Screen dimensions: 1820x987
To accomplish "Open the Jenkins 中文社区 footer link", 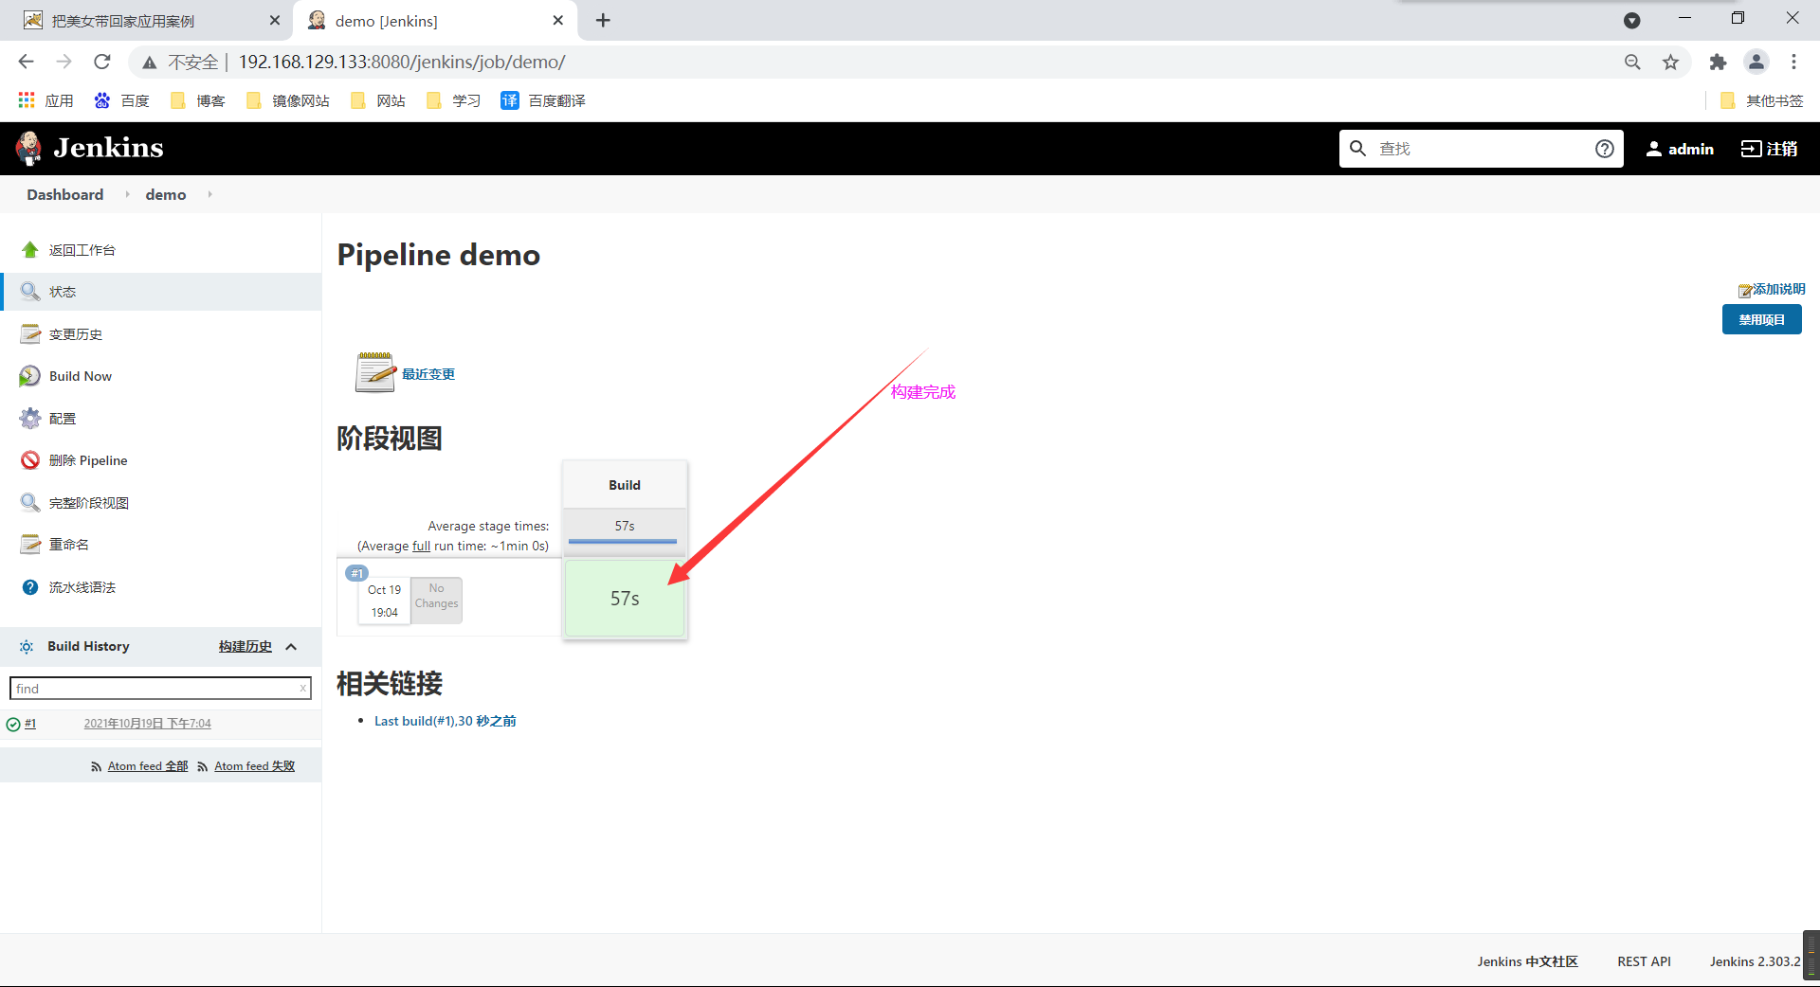I will (x=1527, y=961).
